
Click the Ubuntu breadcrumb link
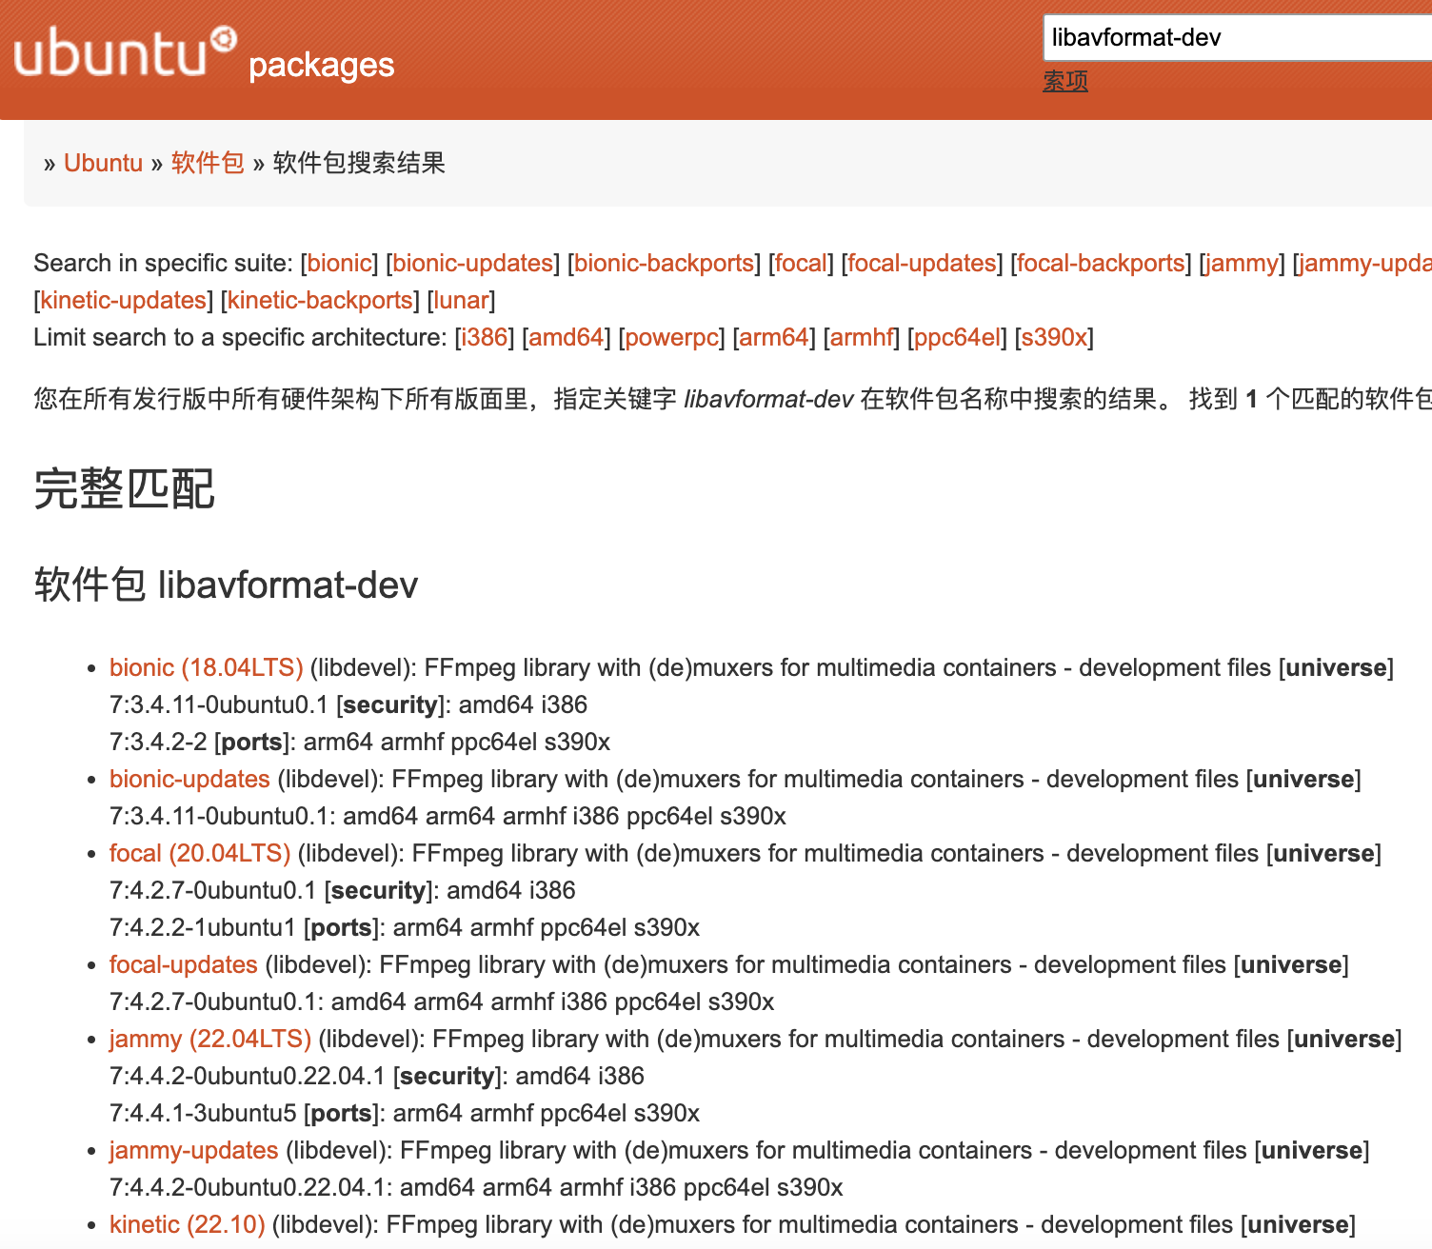click(x=103, y=163)
